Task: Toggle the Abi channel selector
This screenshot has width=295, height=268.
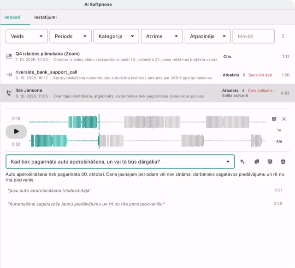Action: tap(279, 141)
